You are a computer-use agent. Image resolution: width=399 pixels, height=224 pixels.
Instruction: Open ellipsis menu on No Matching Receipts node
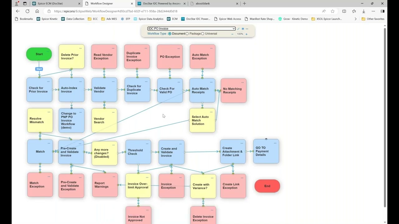click(x=243, y=82)
